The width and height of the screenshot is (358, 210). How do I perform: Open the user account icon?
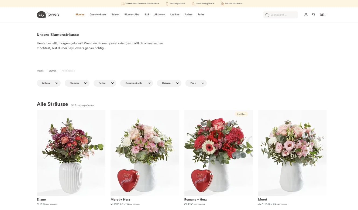coord(306,15)
